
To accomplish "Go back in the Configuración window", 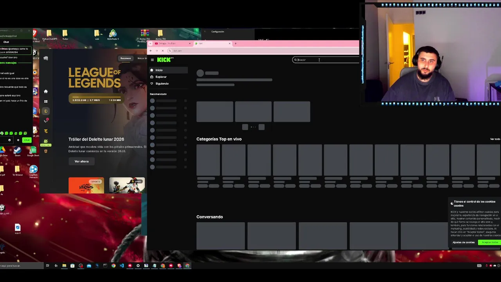I will coord(205,32).
